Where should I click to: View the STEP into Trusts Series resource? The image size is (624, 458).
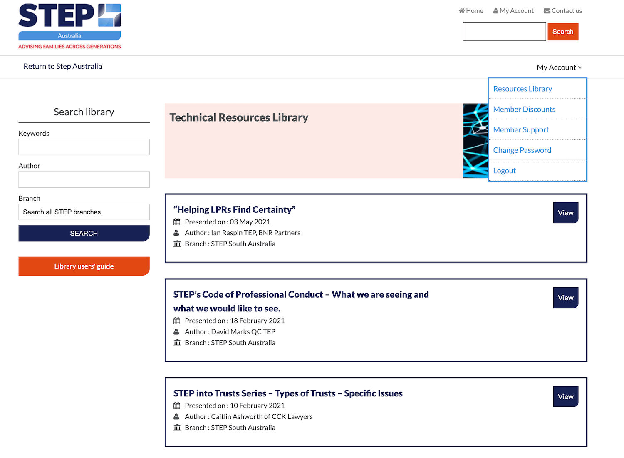pos(566,397)
